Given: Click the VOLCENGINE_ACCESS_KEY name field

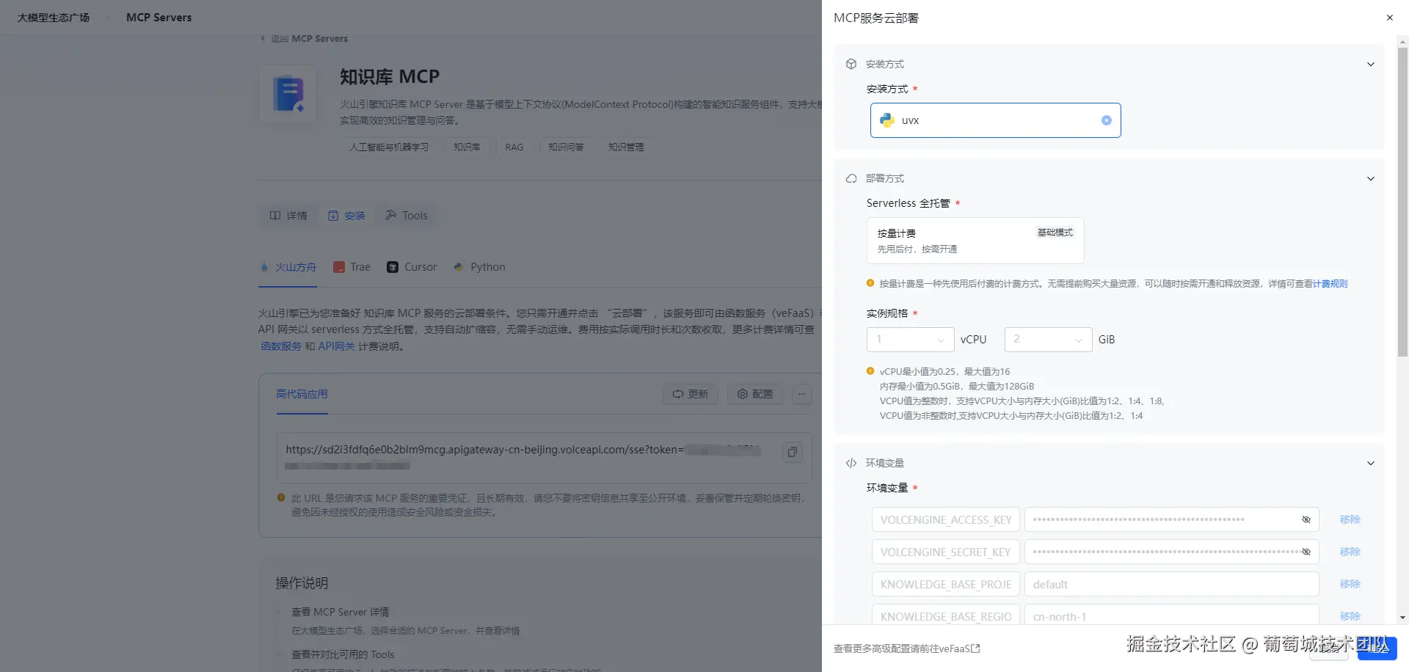Looking at the screenshot, I should [946, 519].
